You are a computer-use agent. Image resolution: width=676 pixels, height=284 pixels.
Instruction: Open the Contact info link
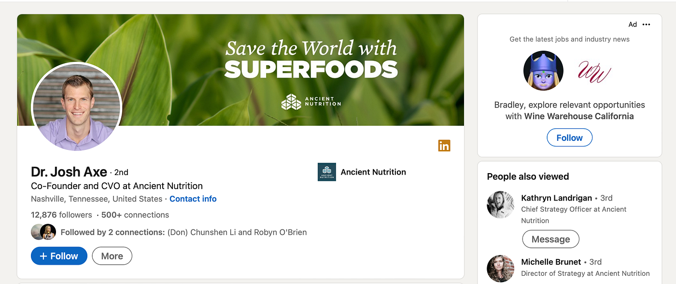193,199
